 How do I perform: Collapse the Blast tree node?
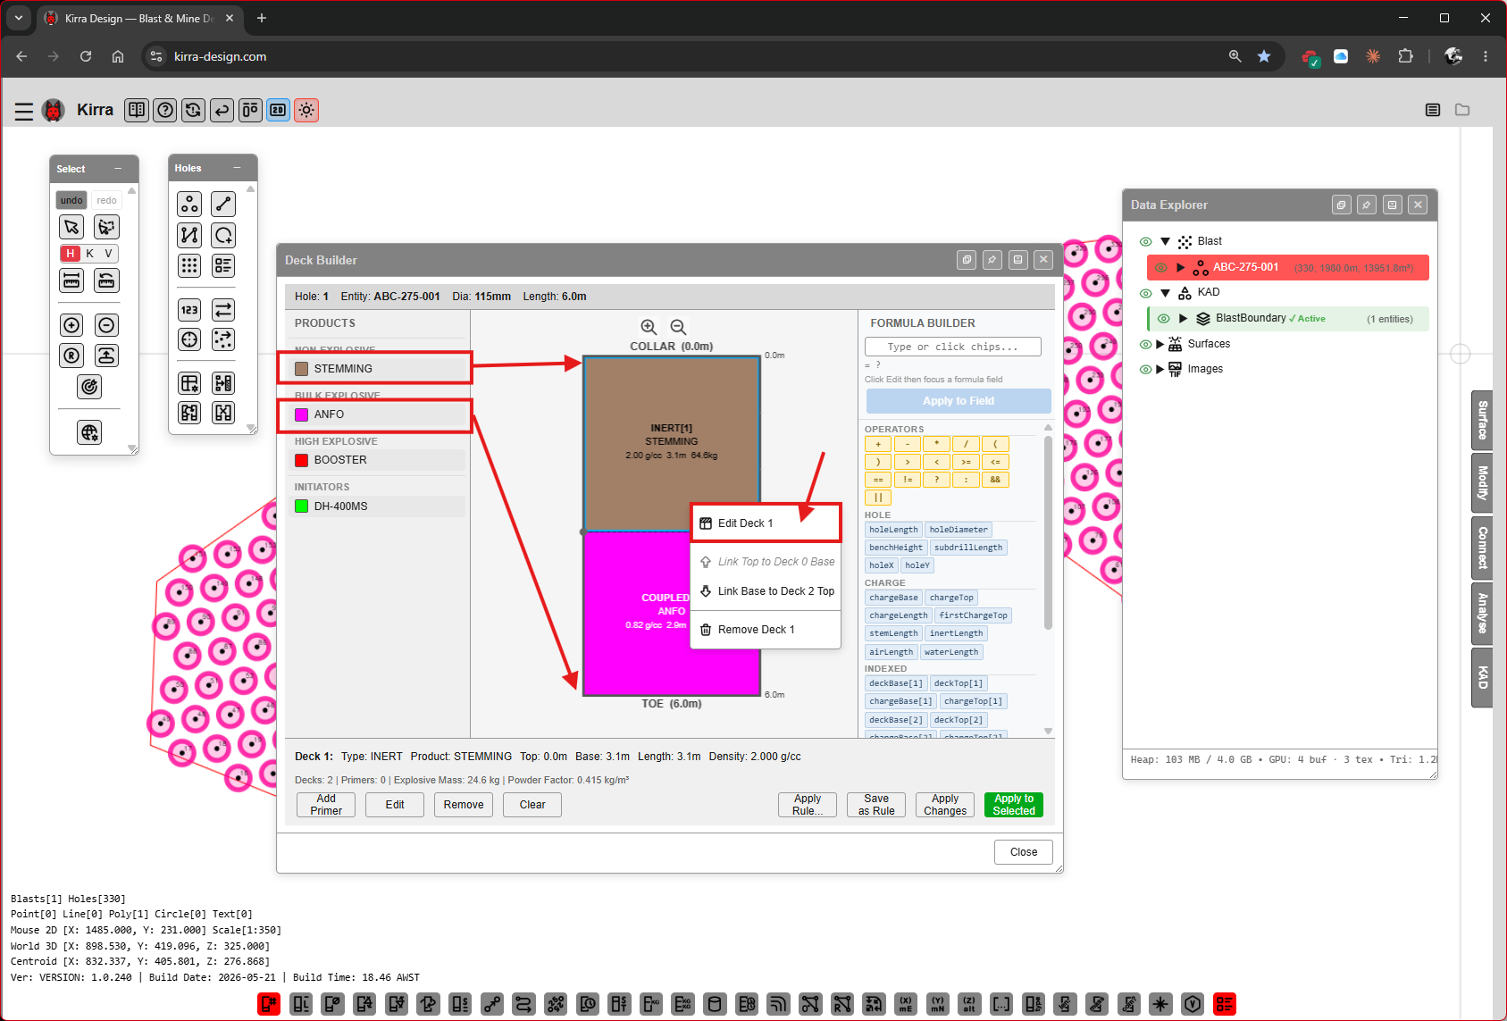coord(1165,241)
